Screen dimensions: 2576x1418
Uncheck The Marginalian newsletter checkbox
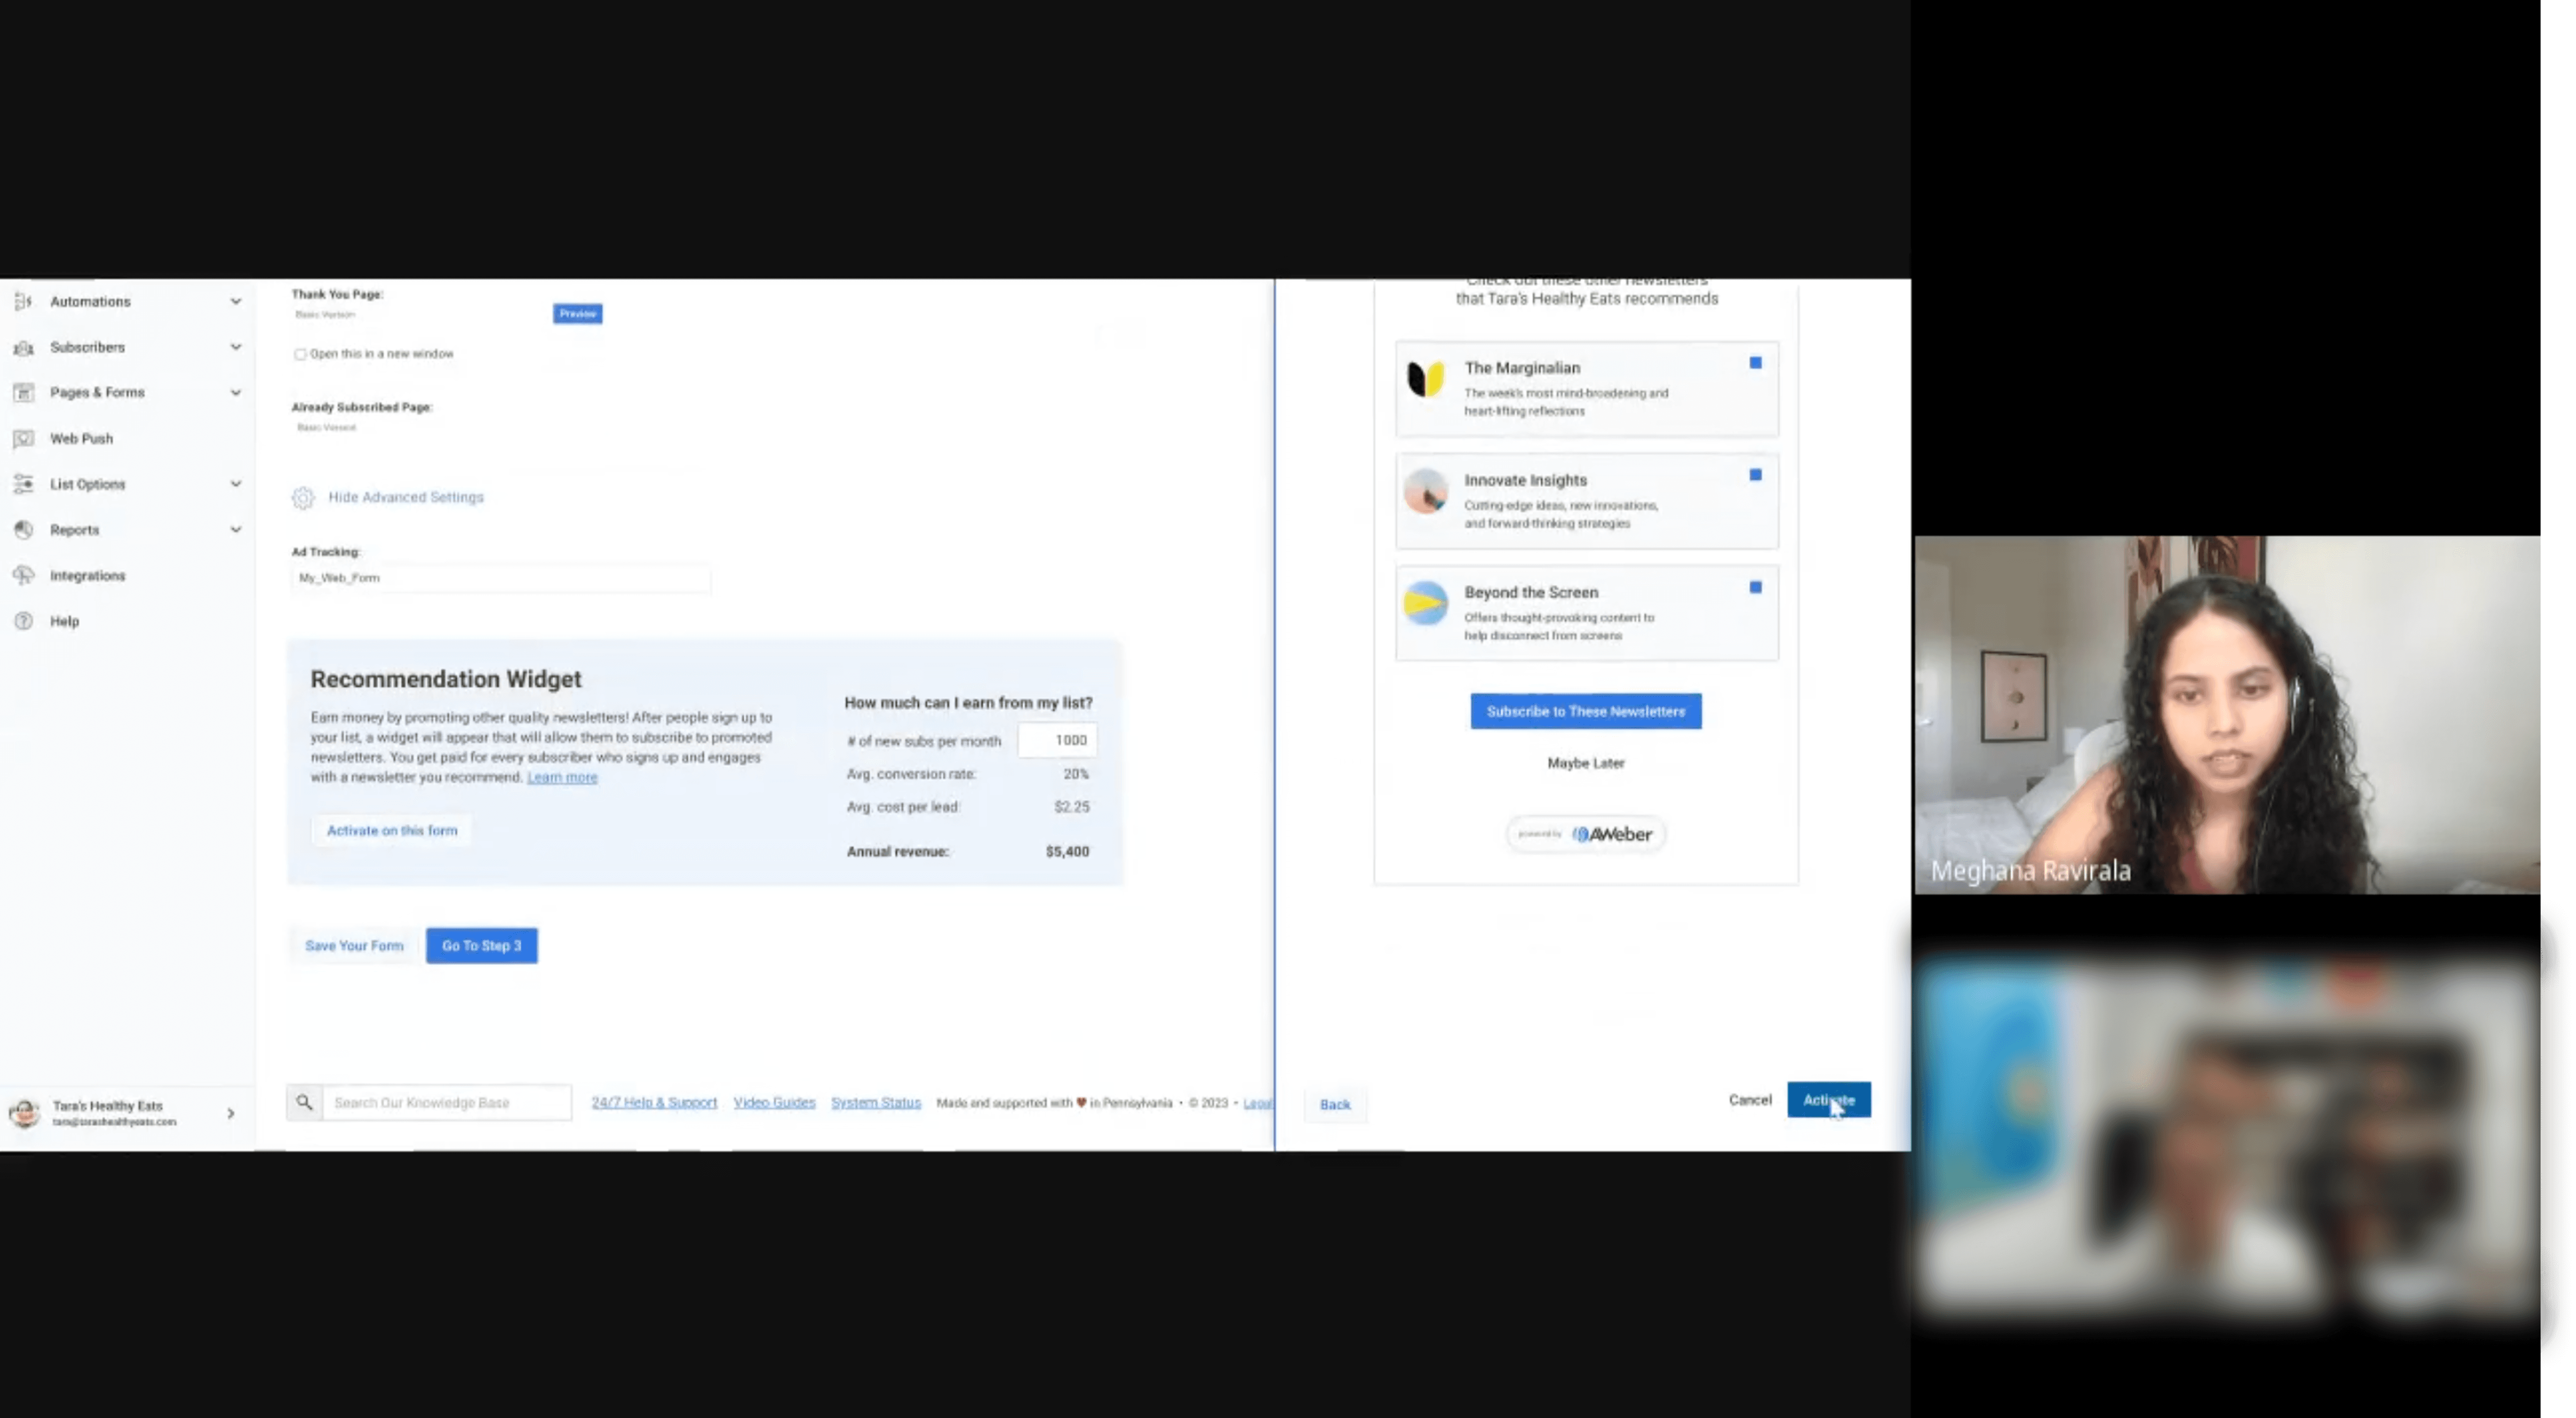pyautogui.click(x=1755, y=363)
